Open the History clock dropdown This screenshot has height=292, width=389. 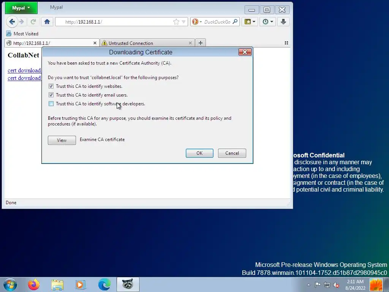[268, 22]
